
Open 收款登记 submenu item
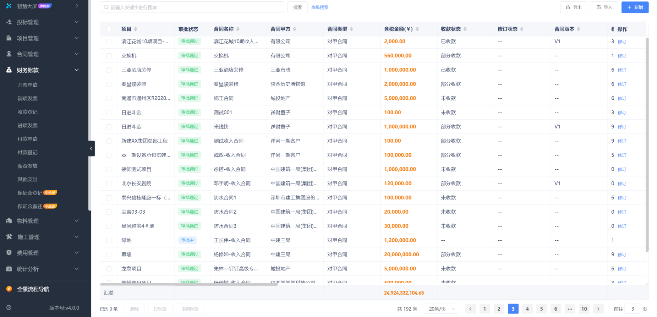(x=27, y=112)
